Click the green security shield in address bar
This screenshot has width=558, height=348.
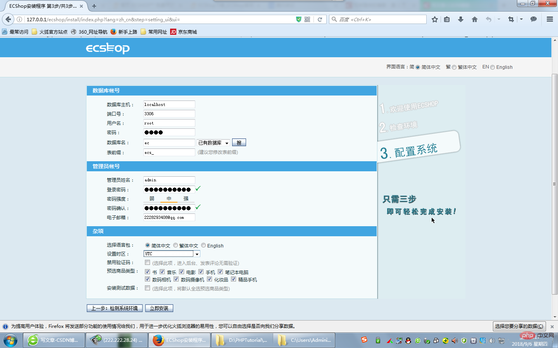tap(298, 19)
